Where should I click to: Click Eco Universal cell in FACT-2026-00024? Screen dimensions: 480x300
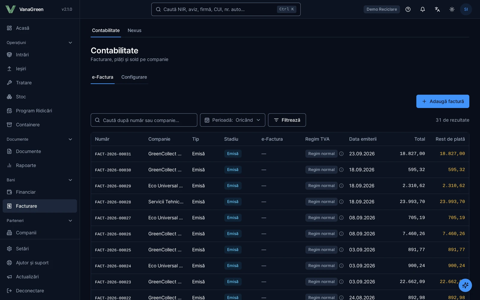tap(165, 266)
